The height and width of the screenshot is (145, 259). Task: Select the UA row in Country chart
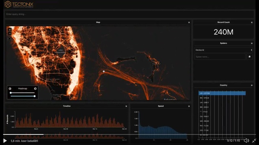tap(205, 103)
